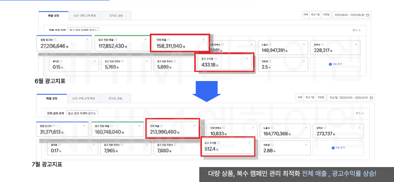Remove the 31,371,613 집행 광고비 card

coord(84,125)
